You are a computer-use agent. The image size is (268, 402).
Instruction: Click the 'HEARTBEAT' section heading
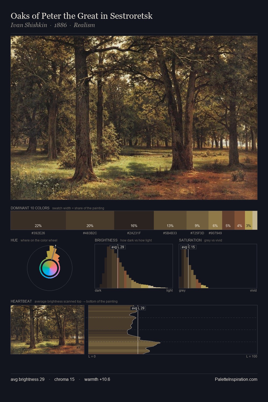[x=21, y=301]
